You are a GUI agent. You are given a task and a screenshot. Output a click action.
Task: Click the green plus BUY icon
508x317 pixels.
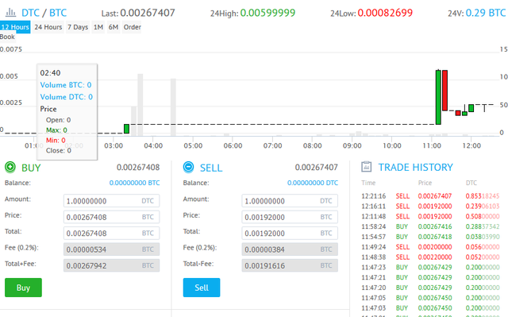pyautogui.click(x=10, y=167)
